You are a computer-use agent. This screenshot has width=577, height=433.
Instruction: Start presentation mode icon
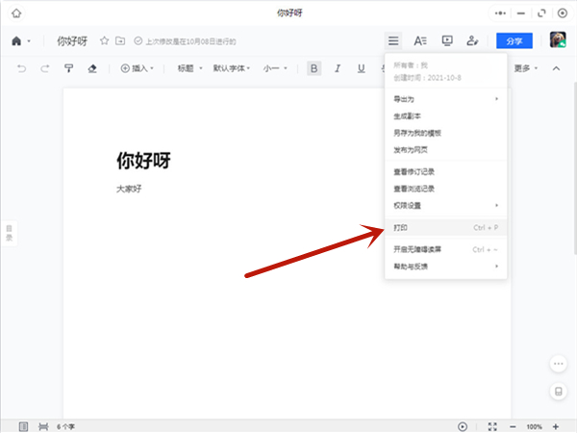pyautogui.click(x=447, y=40)
